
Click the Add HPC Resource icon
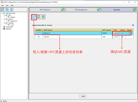[x=3, y=10]
